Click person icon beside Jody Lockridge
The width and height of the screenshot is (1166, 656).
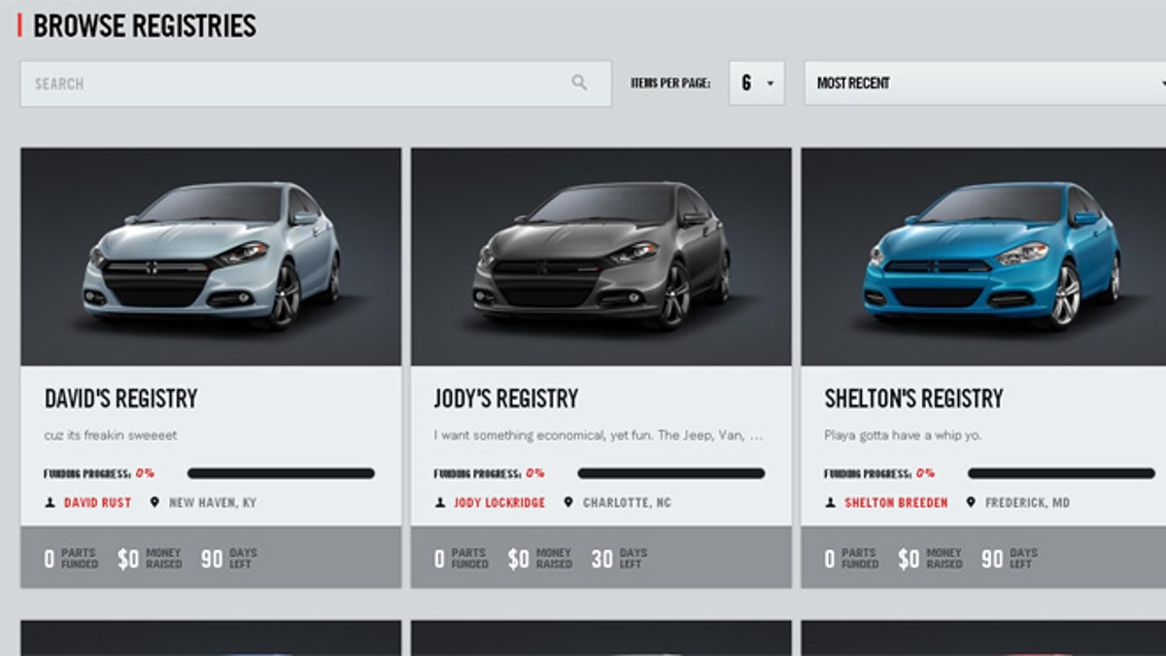click(440, 503)
